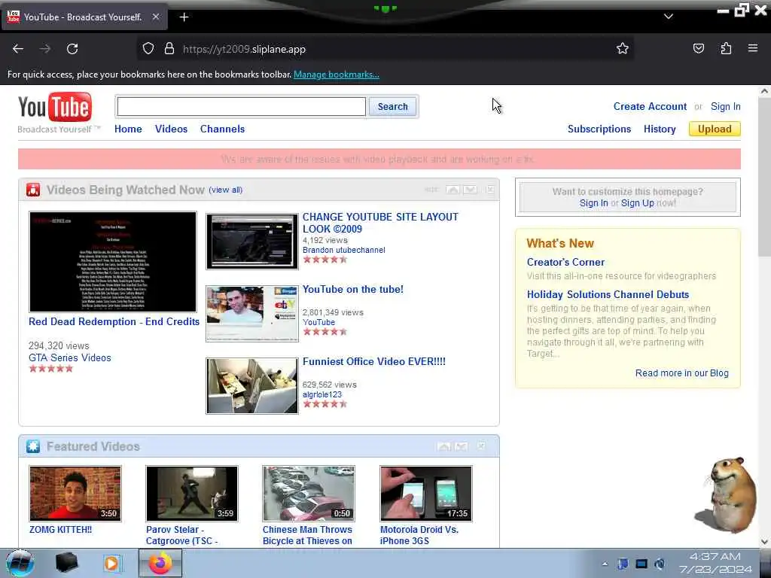
Task: Go back with the browser back arrow
Action: pyautogui.click(x=18, y=49)
